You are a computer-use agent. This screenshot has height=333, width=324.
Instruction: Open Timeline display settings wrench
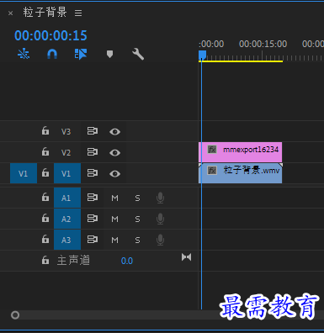click(x=138, y=54)
